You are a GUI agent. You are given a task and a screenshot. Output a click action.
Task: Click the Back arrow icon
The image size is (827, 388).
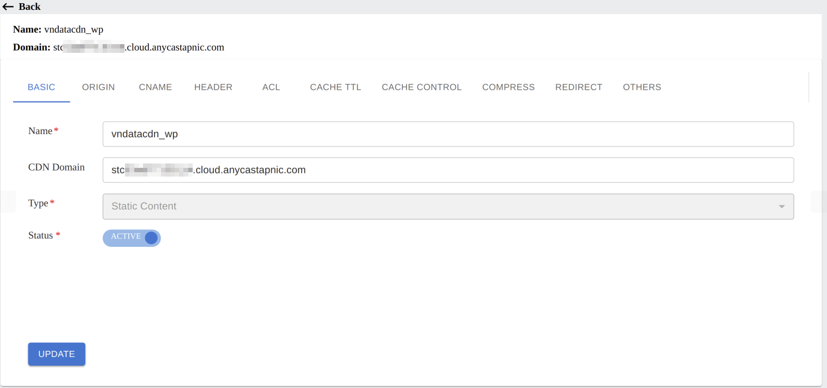tap(8, 7)
